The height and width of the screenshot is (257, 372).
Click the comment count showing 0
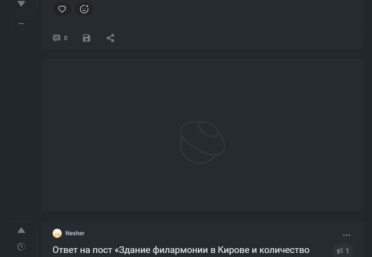tap(65, 38)
